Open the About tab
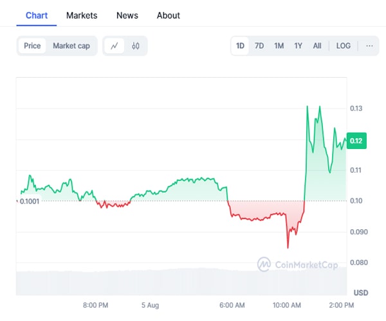This screenshot has height=321, width=386. point(169,15)
